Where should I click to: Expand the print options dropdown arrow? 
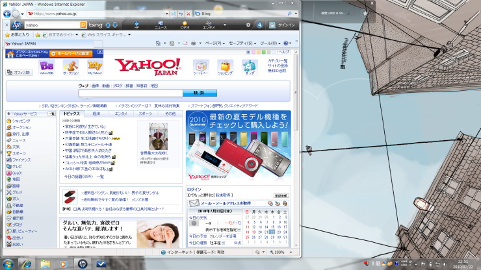200,43
